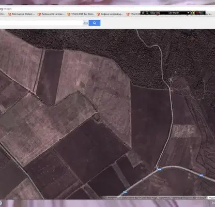Click the magnifier icon in recorder toolbar
The width and height of the screenshot is (215, 207).
click(x=147, y=13)
